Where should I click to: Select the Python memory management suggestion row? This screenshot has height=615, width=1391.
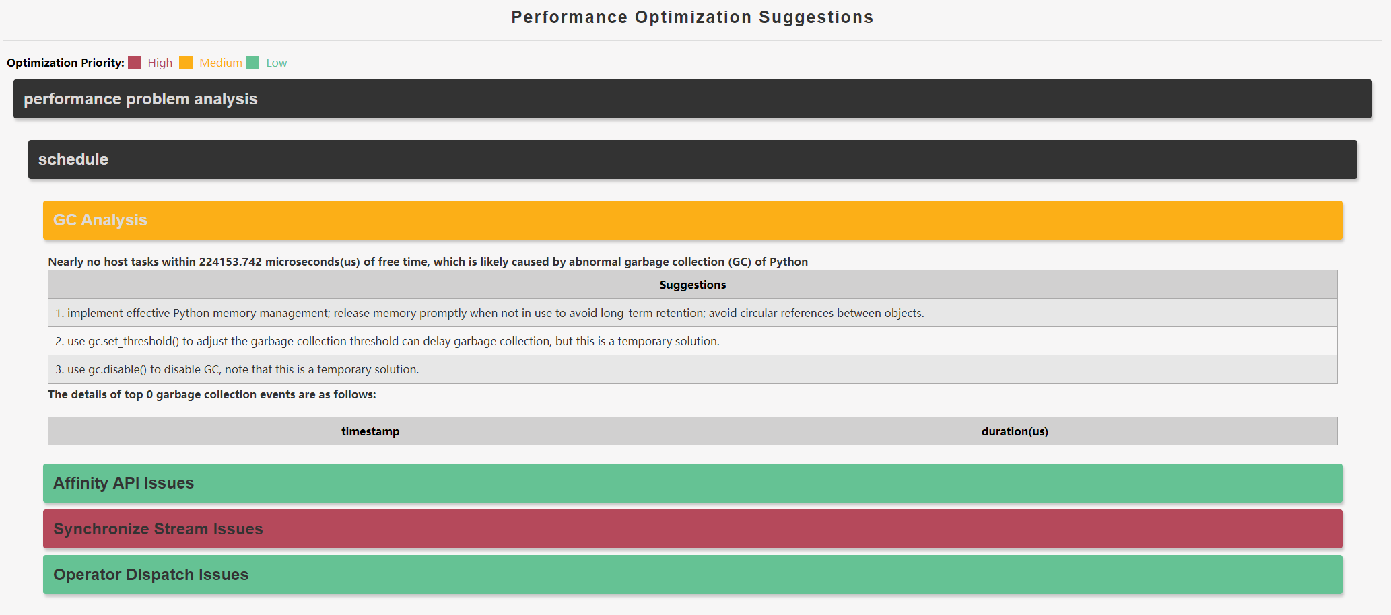coord(692,313)
